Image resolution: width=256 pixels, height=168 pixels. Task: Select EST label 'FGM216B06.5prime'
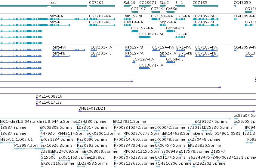173,164
